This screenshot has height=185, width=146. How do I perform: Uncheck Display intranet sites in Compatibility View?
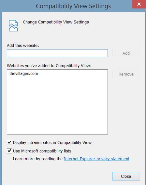click(9, 142)
